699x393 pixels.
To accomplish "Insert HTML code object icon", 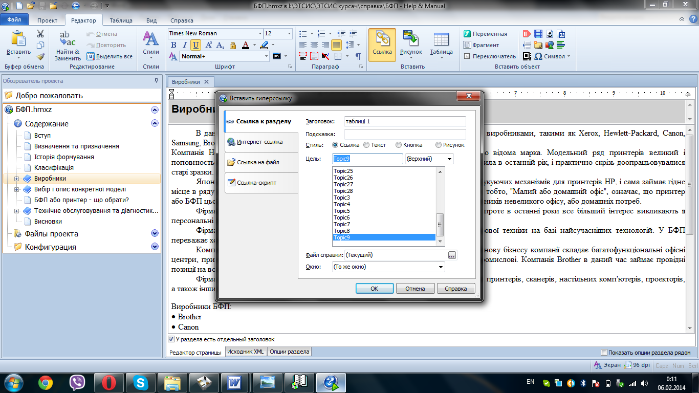I will pos(560,34).
